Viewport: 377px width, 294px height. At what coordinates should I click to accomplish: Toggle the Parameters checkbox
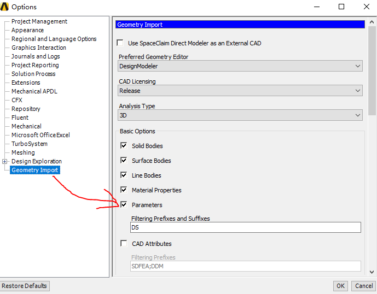(x=124, y=204)
